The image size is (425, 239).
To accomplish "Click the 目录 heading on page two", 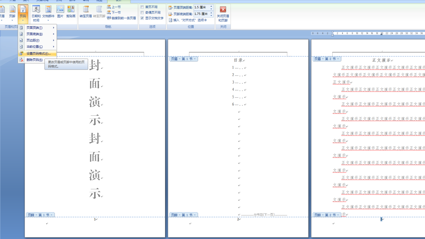I will pyautogui.click(x=238, y=60).
